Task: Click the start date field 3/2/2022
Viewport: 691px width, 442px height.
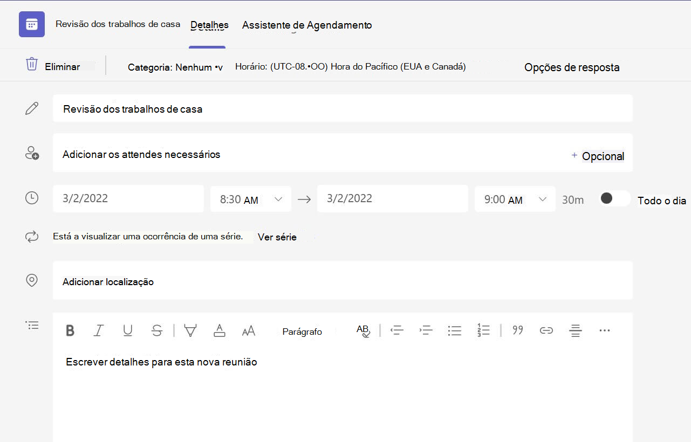Action: (x=128, y=198)
